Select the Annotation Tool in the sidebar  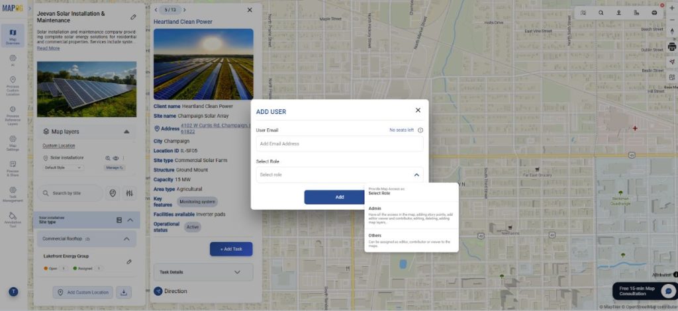[x=13, y=219]
